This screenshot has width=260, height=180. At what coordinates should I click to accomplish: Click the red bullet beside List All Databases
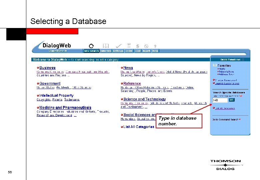[x=214, y=108]
